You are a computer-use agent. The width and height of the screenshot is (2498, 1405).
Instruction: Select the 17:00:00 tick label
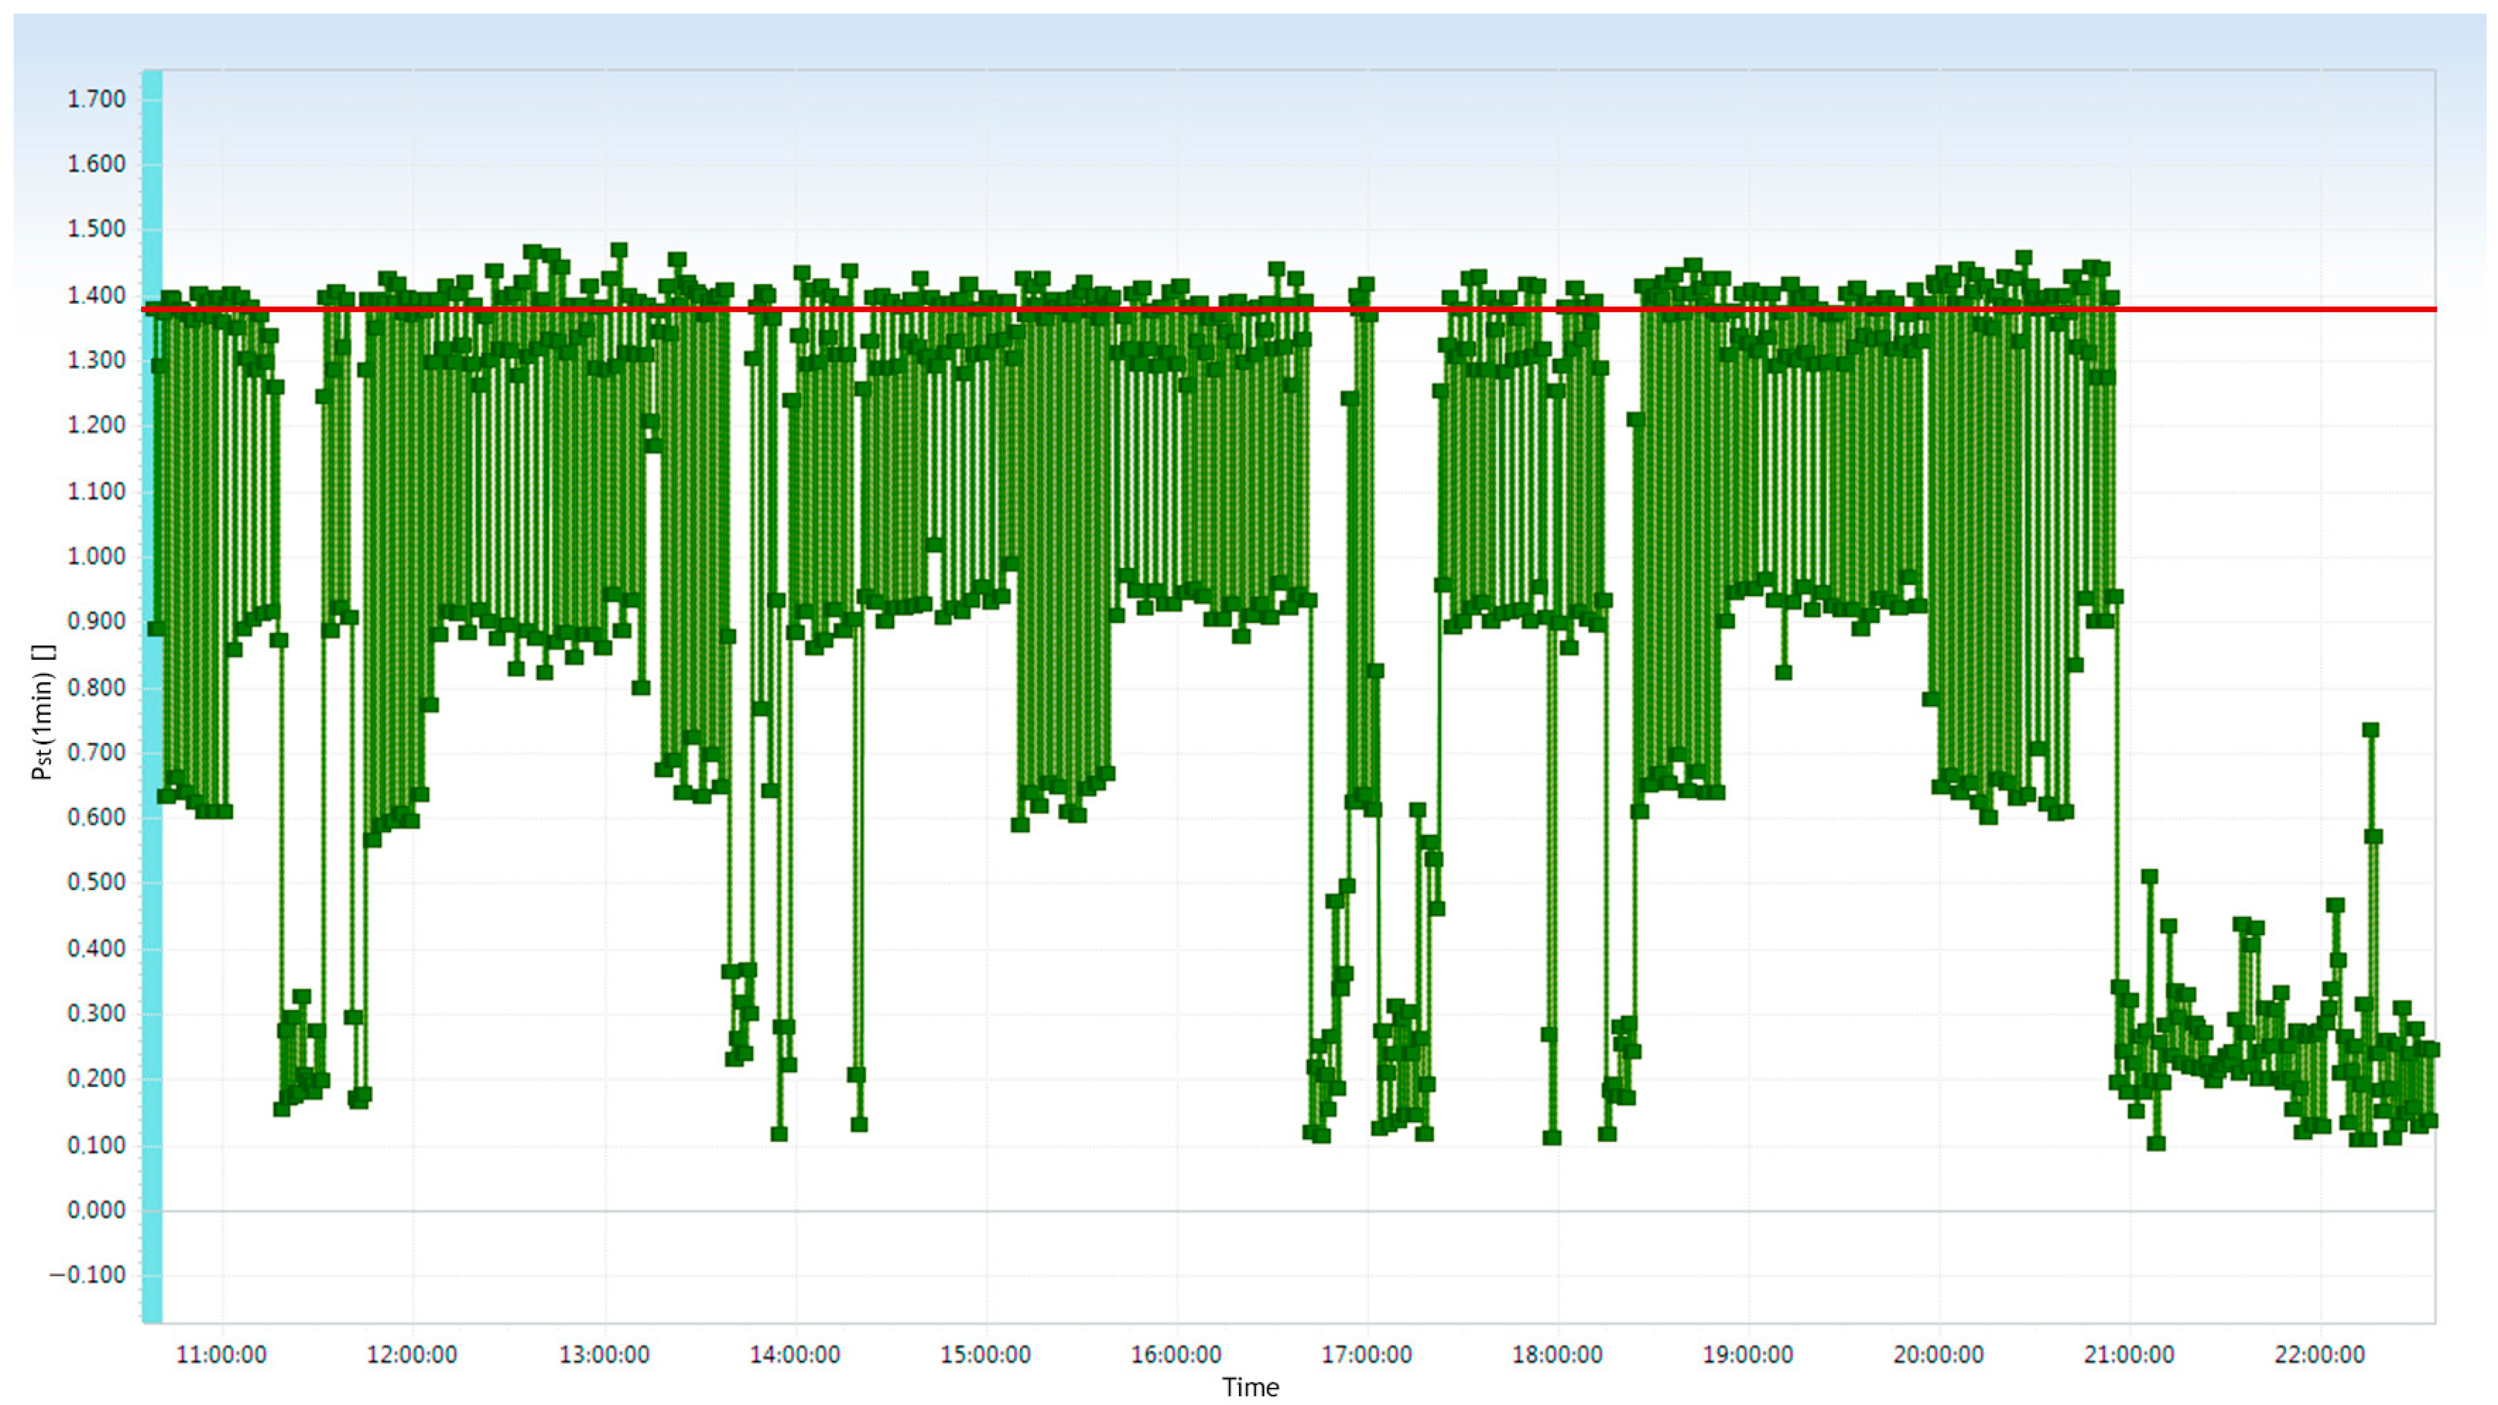[1366, 1355]
